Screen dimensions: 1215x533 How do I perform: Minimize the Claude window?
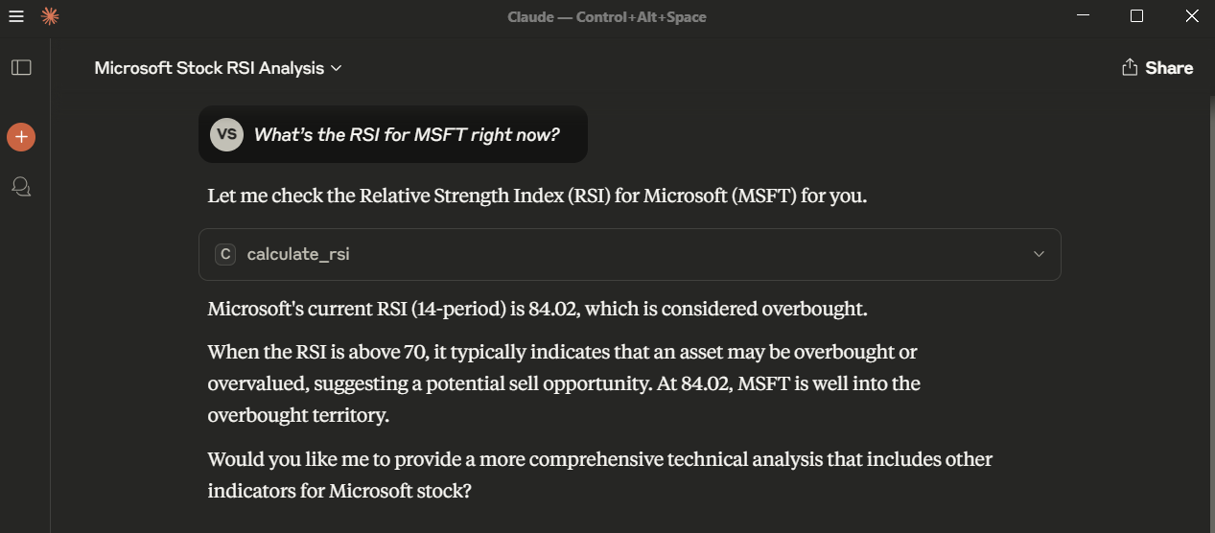[1083, 16]
